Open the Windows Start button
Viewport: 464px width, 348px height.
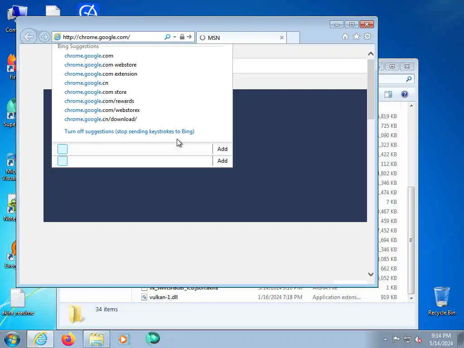[12, 339]
